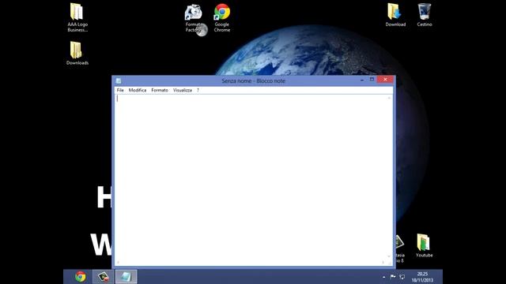
Task: Open the taskbar clock and date
Action: tap(422, 277)
